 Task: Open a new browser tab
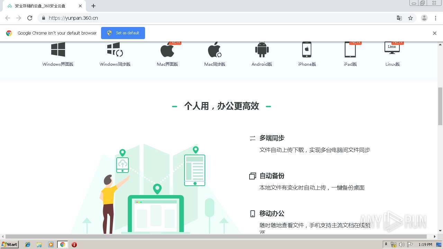(93, 6)
